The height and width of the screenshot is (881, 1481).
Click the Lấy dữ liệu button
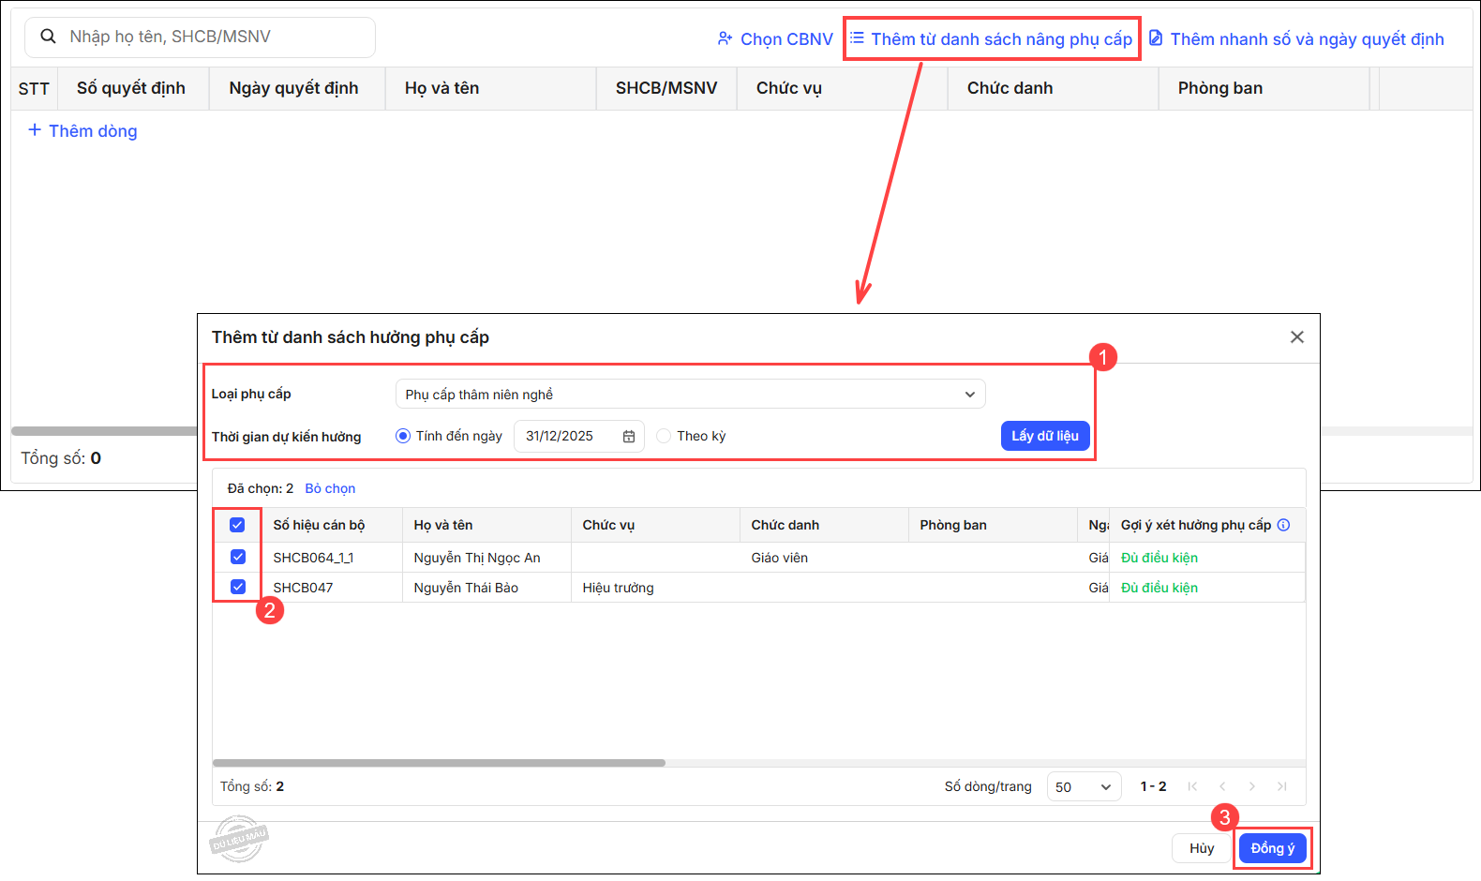pos(1045,436)
